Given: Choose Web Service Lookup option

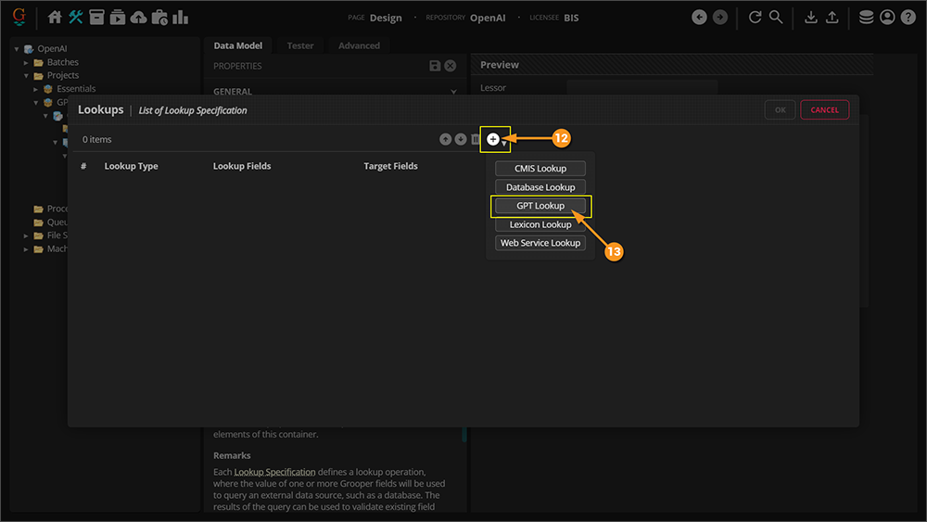Looking at the screenshot, I should click(540, 243).
